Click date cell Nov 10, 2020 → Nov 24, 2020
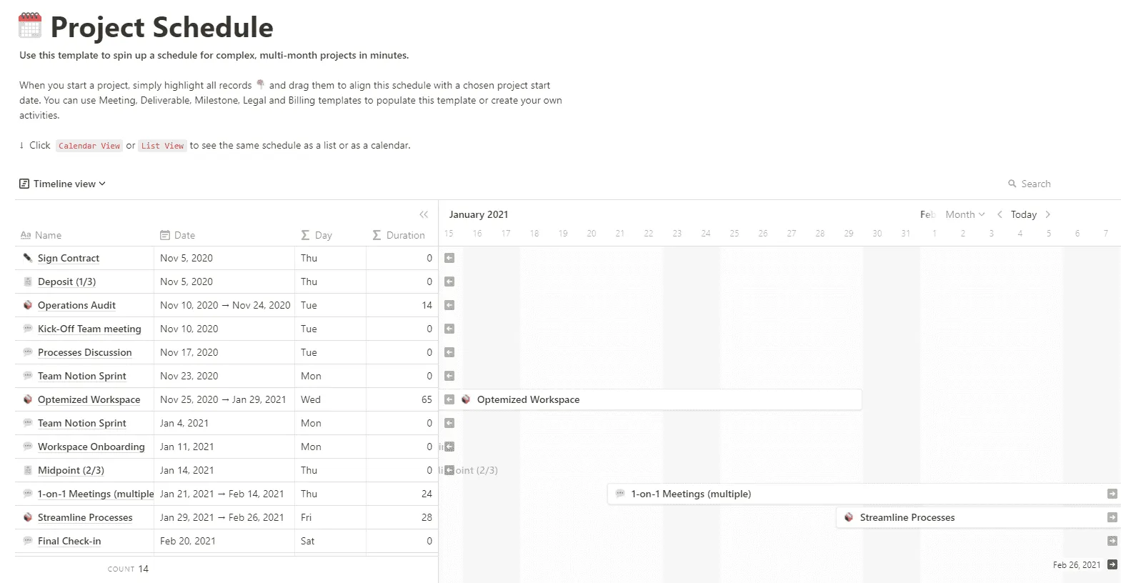Viewport: 1121px width, 583px height. (x=225, y=305)
